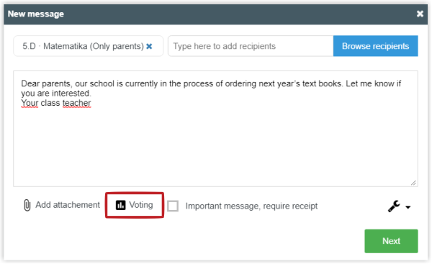The width and height of the screenshot is (432, 264).
Task: Focus the 'Type here to add recipients' field
Action: click(251, 46)
